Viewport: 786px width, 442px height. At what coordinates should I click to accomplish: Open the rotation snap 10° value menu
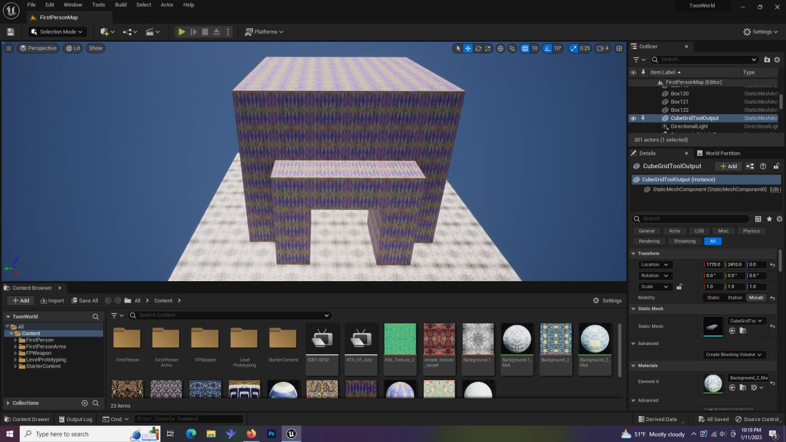point(558,48)
